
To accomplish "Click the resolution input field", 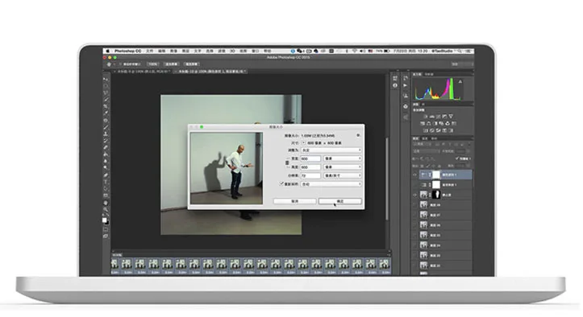I will (x=310, y=175).
